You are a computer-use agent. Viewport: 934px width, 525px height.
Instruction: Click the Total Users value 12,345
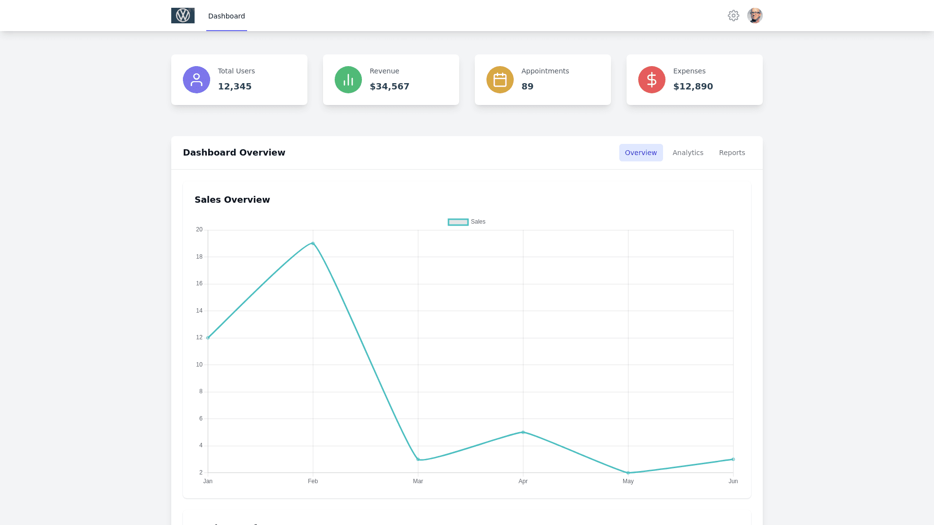[234, 87]
